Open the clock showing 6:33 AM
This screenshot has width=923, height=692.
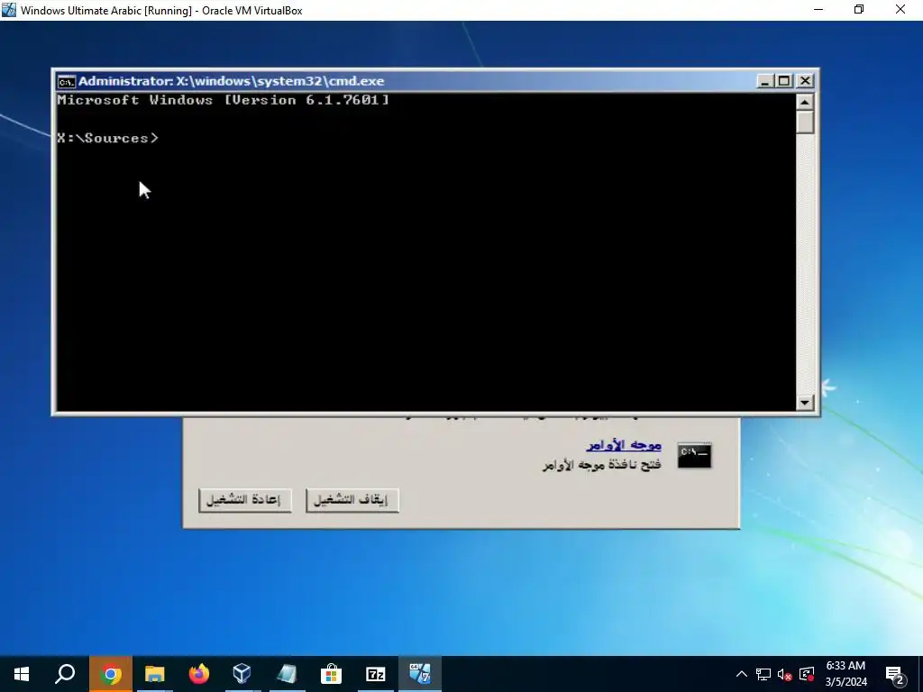click(845, 674)
